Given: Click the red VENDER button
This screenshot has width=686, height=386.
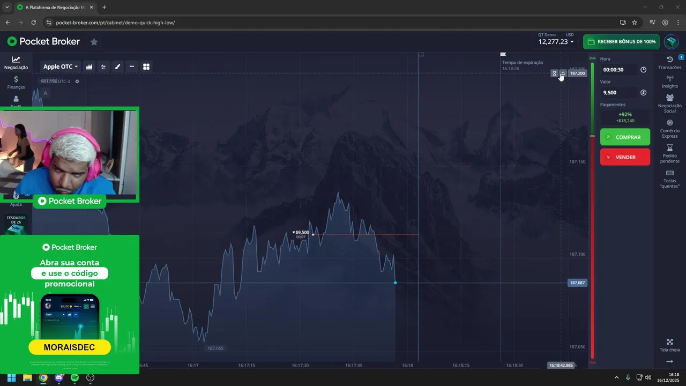Looking at the screenshot, I should (625, 157).
